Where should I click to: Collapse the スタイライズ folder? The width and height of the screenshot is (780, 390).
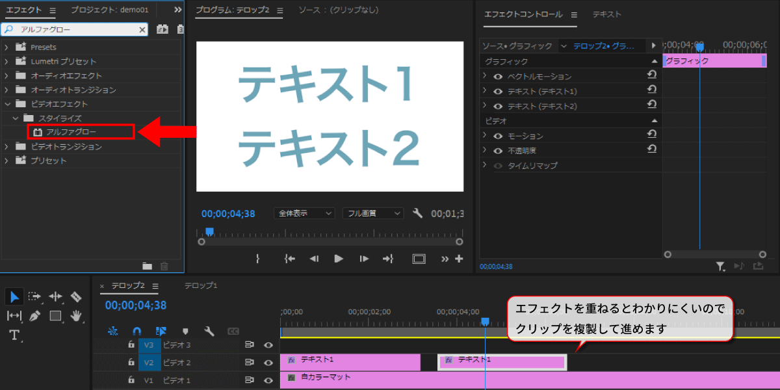(x=15, y=118)
